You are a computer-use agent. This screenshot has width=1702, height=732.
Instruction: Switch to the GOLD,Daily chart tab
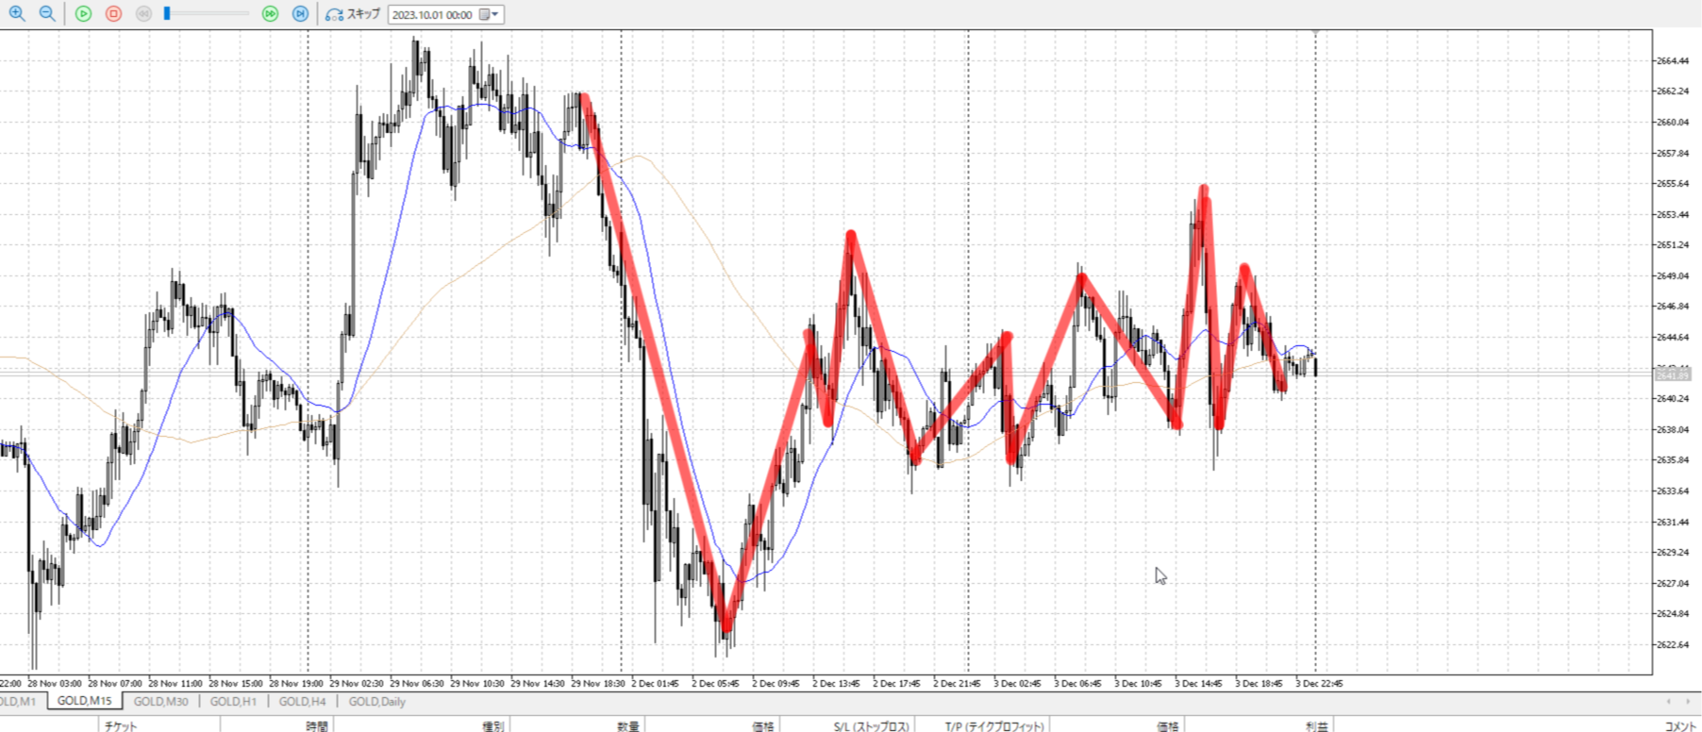[x=376, y=702]
